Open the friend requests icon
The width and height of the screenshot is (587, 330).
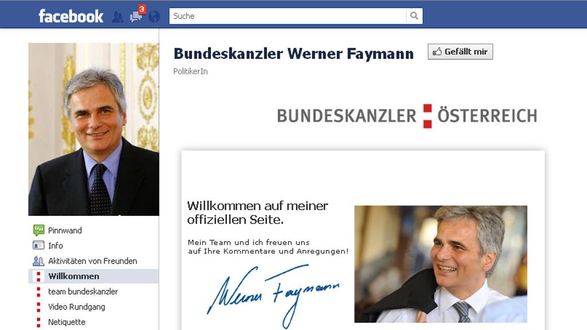pyautogui.click(x=118, y=17)
